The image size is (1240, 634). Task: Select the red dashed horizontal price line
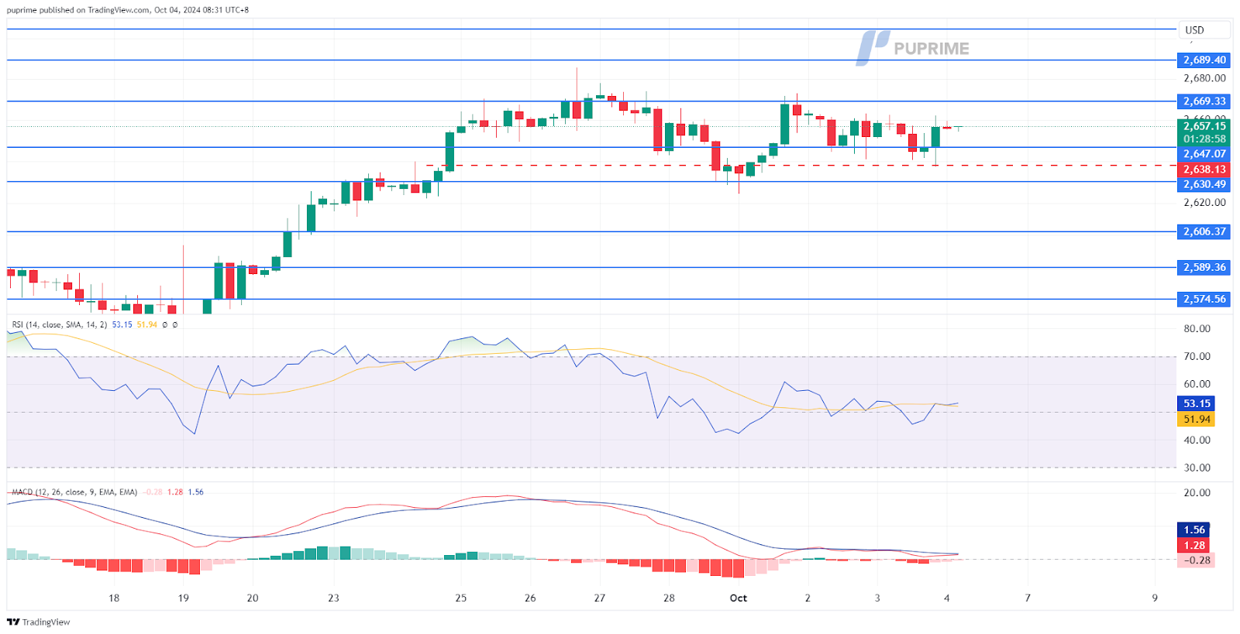click(801, 165)
